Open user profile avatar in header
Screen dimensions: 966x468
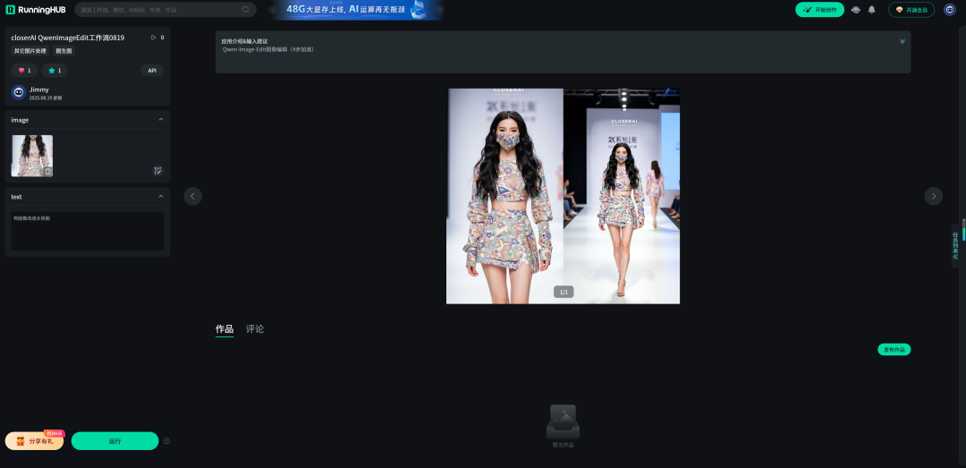click(949, 9)
